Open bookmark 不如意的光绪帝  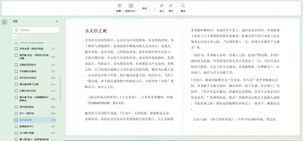coord(28,71)
